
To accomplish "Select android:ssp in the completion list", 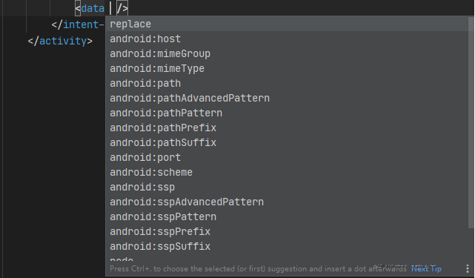I will tap(287, 188).
